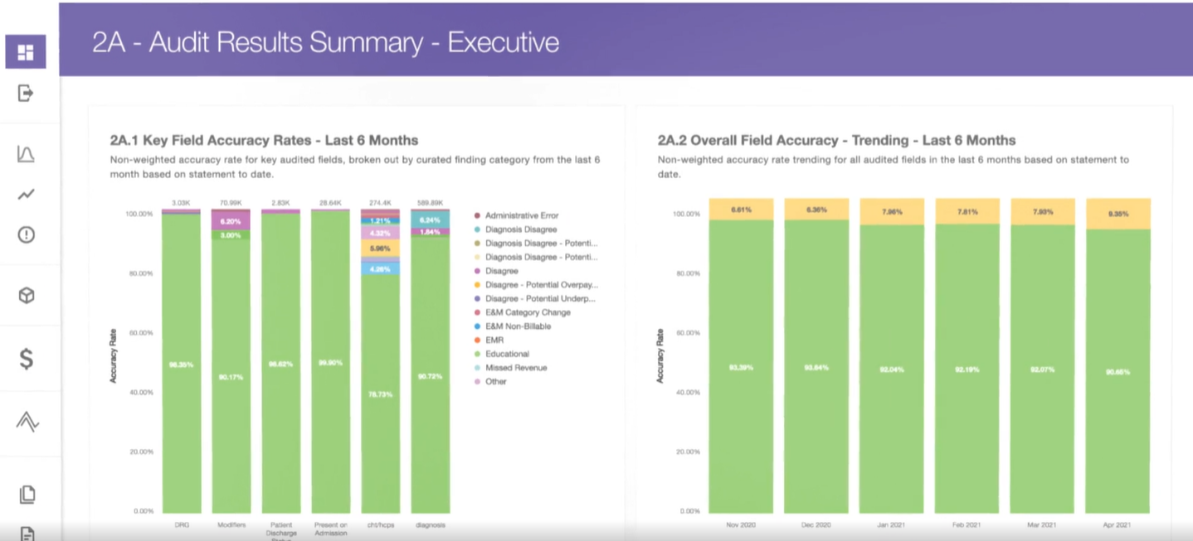Open the Dashboard grid icon in the sidebar

(25, 51)
